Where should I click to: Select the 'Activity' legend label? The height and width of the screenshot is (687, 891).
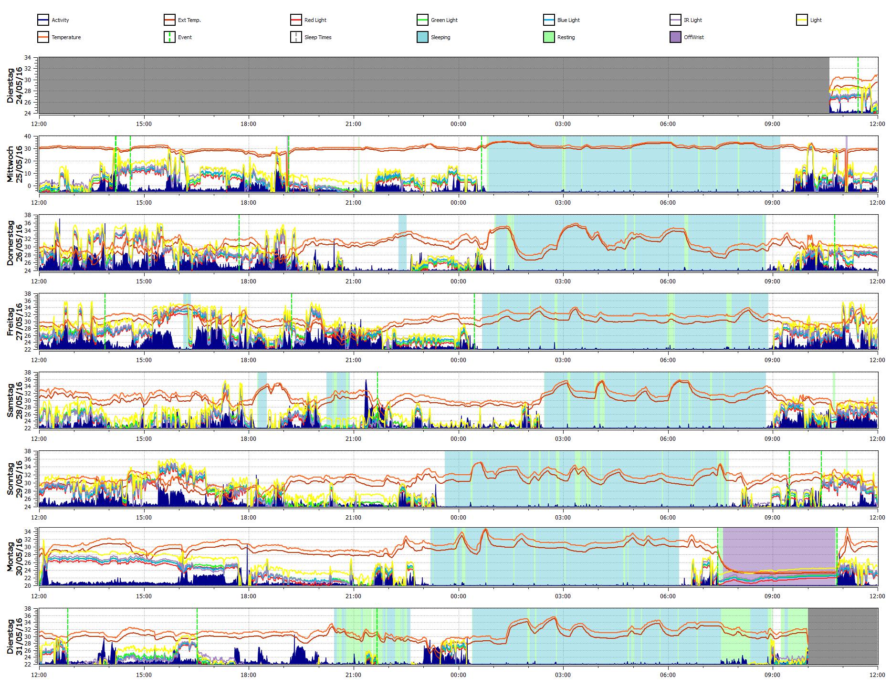(60, 20)
